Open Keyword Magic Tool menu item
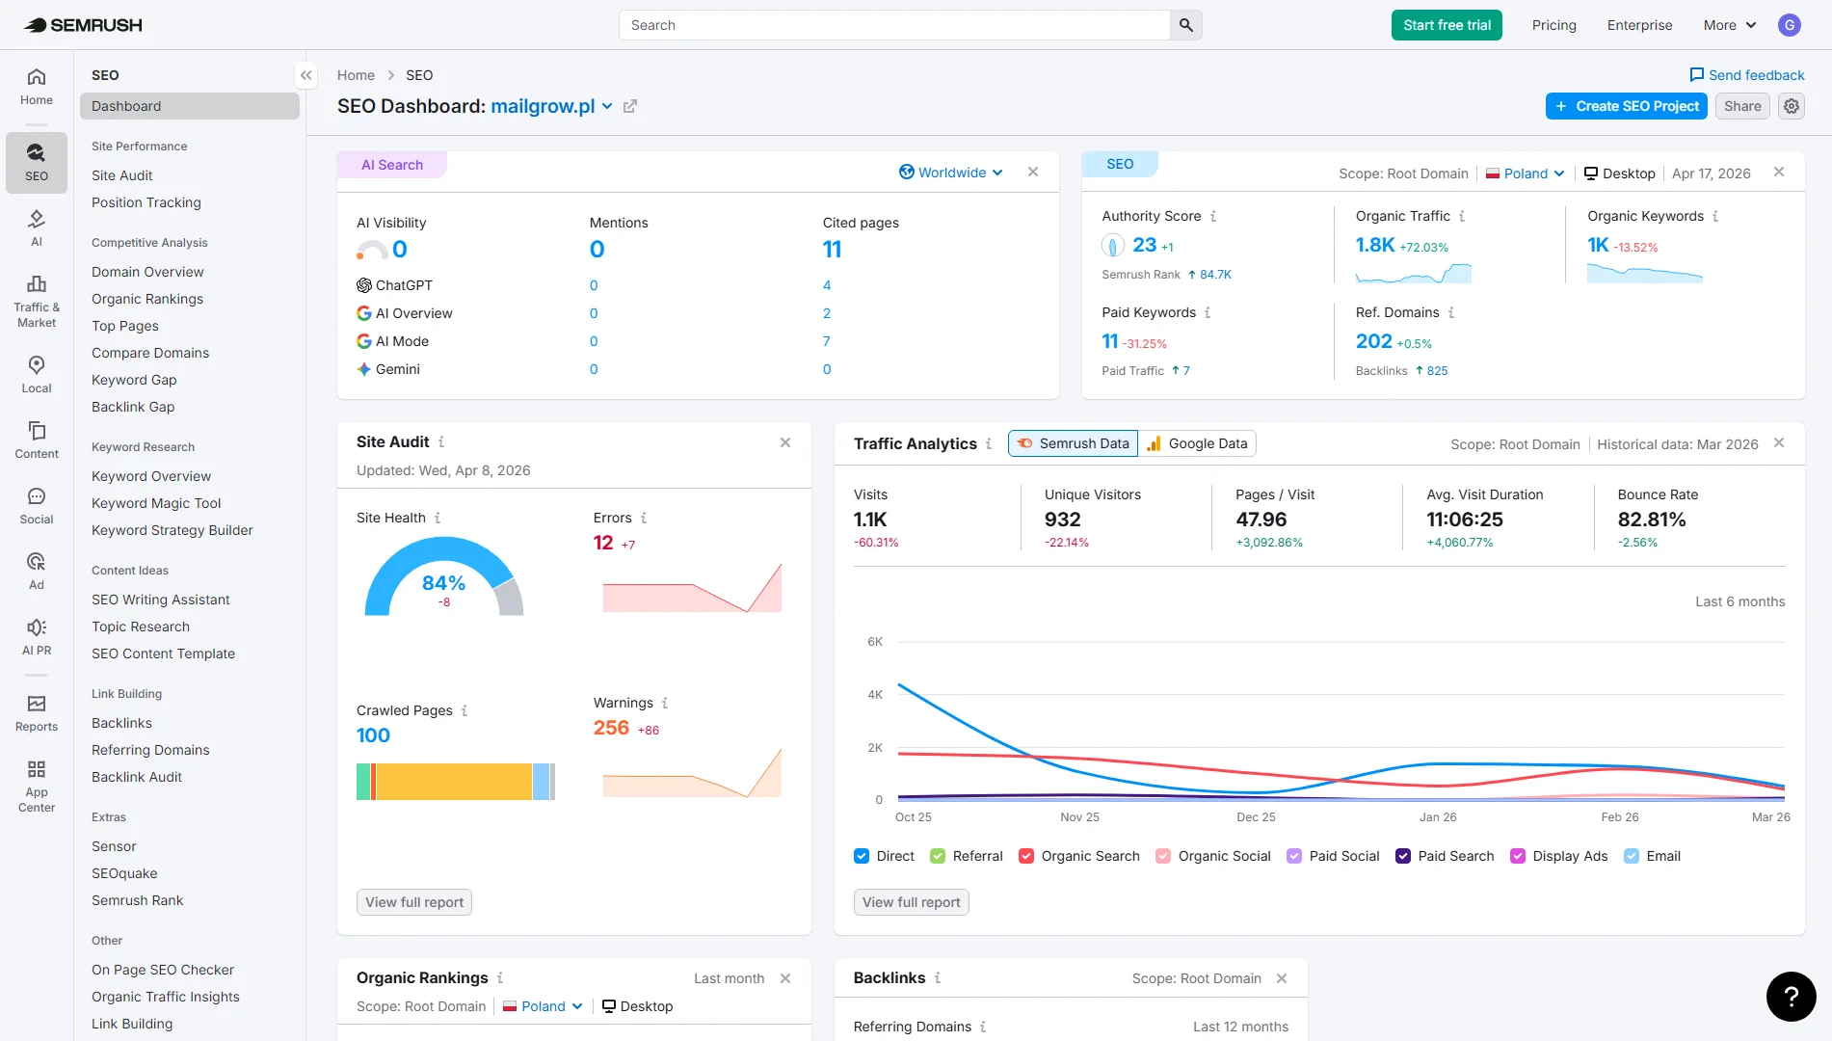1832x1041 pixels. pyautogui.click(x=156, y=503)
